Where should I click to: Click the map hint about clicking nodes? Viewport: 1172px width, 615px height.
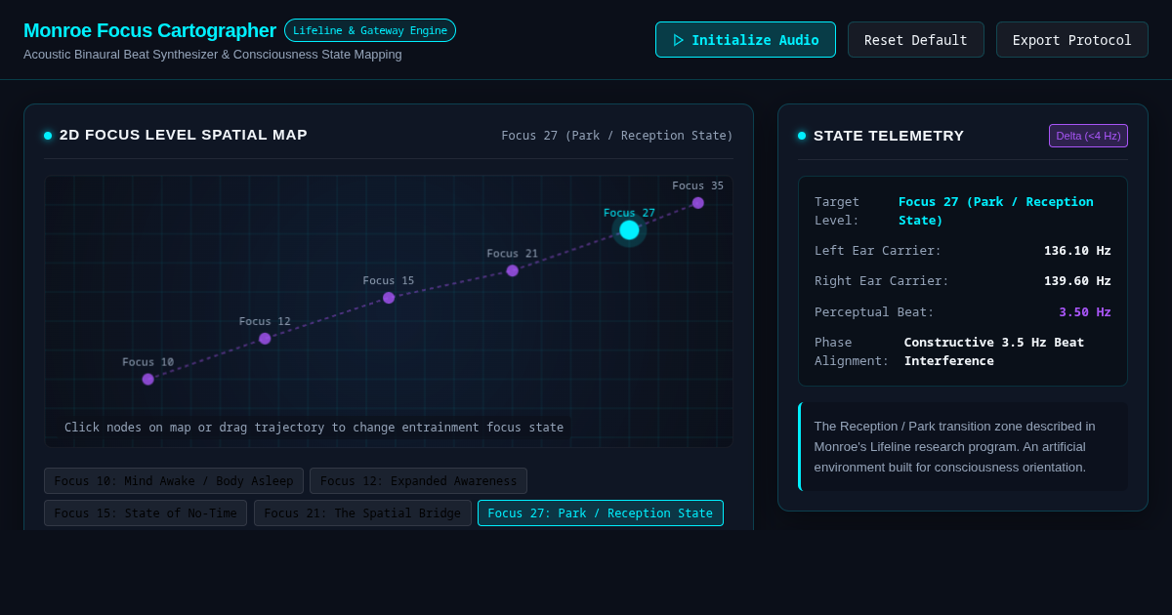point(314,428)
